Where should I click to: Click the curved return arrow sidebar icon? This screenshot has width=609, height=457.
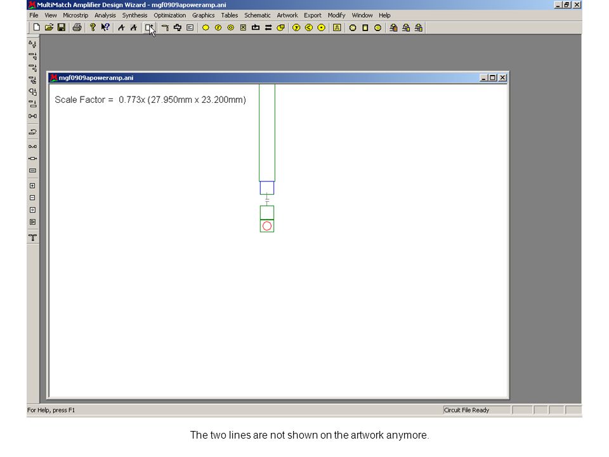(32, 132)
